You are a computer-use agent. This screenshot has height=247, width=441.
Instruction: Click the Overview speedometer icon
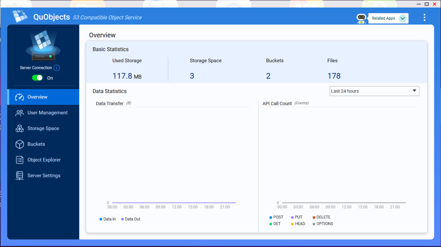click(19, 97)
